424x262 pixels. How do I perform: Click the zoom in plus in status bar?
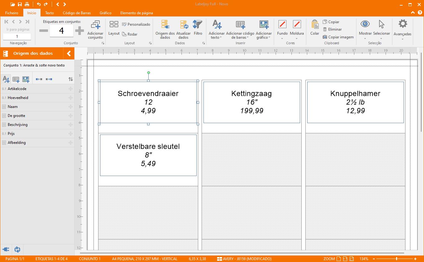tap(415, 259)
